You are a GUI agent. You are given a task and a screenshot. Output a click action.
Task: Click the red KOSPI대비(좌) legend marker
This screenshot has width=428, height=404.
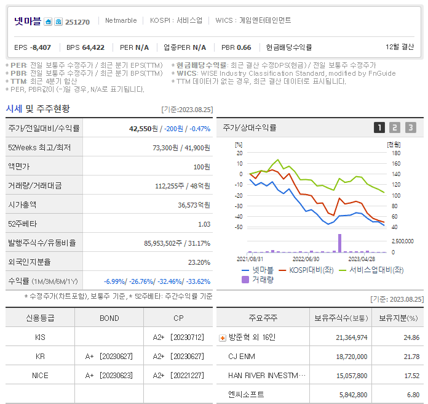[282, 270]
